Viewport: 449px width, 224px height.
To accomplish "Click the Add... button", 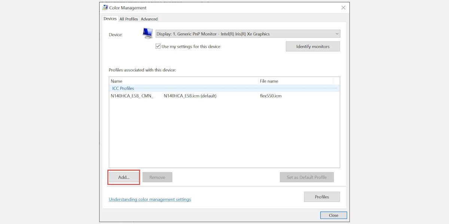I will point(124,177).
